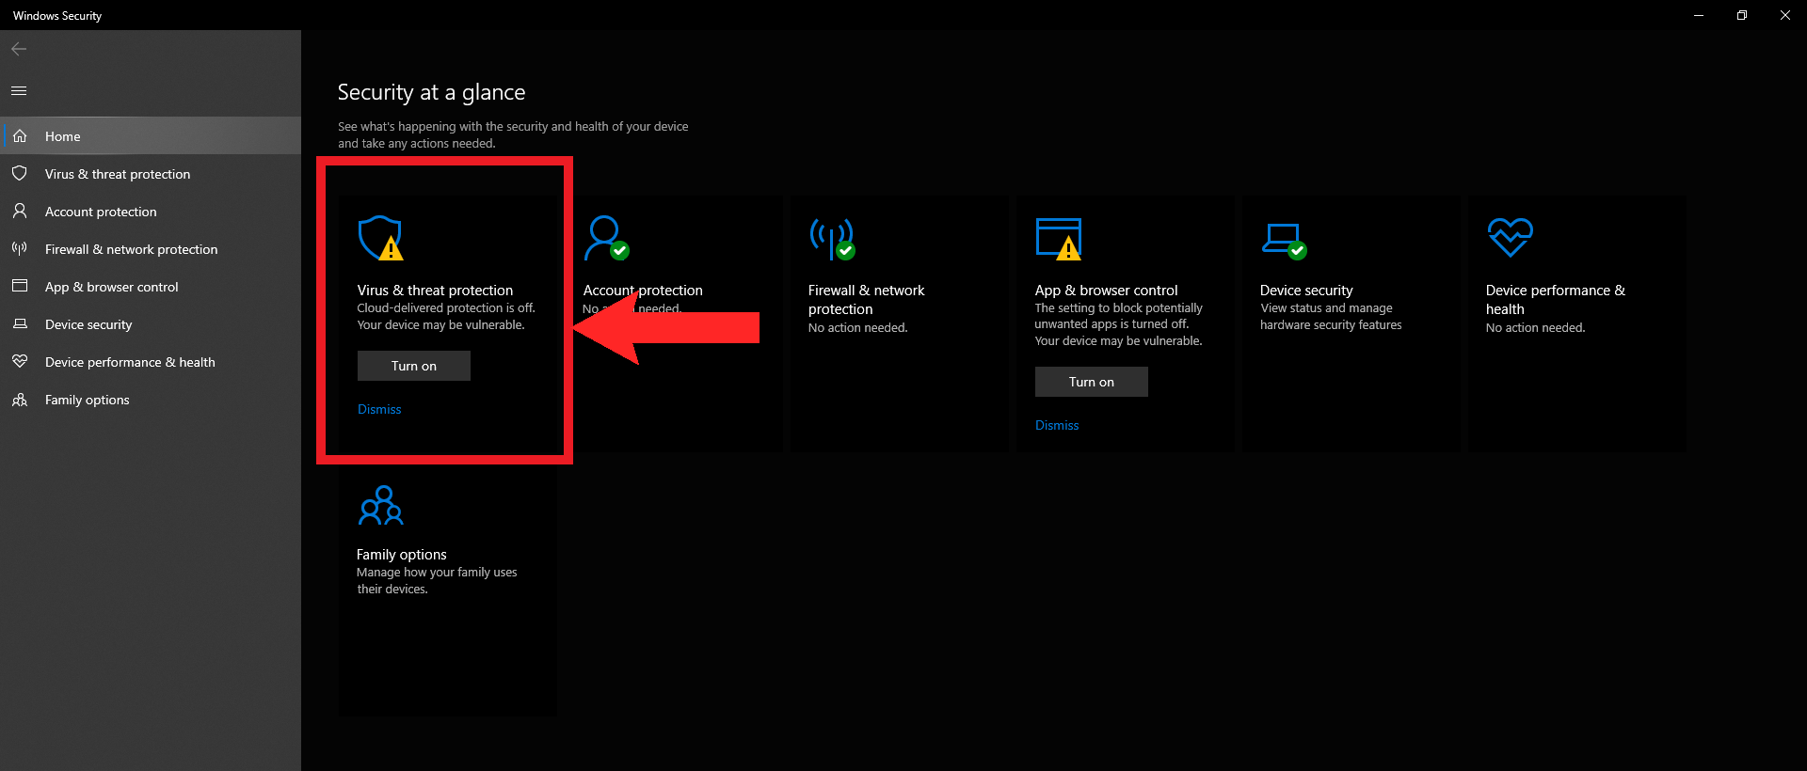Dismiss the App & browser control warning
This screenshot has width=1807, height=771.
[1057, 425]
